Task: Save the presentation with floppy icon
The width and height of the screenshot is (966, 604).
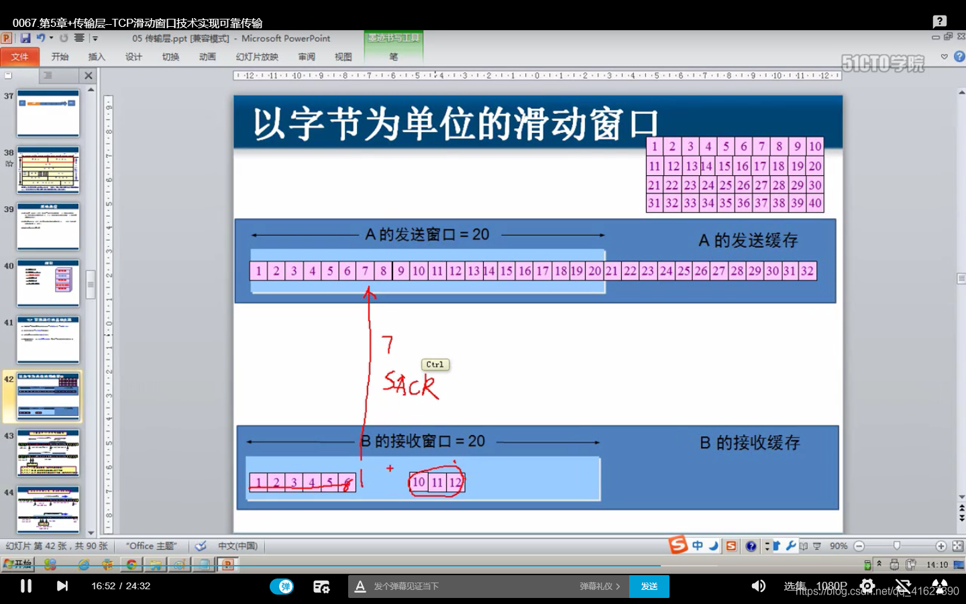Action: pyautogui.click(x=25, y=38)
